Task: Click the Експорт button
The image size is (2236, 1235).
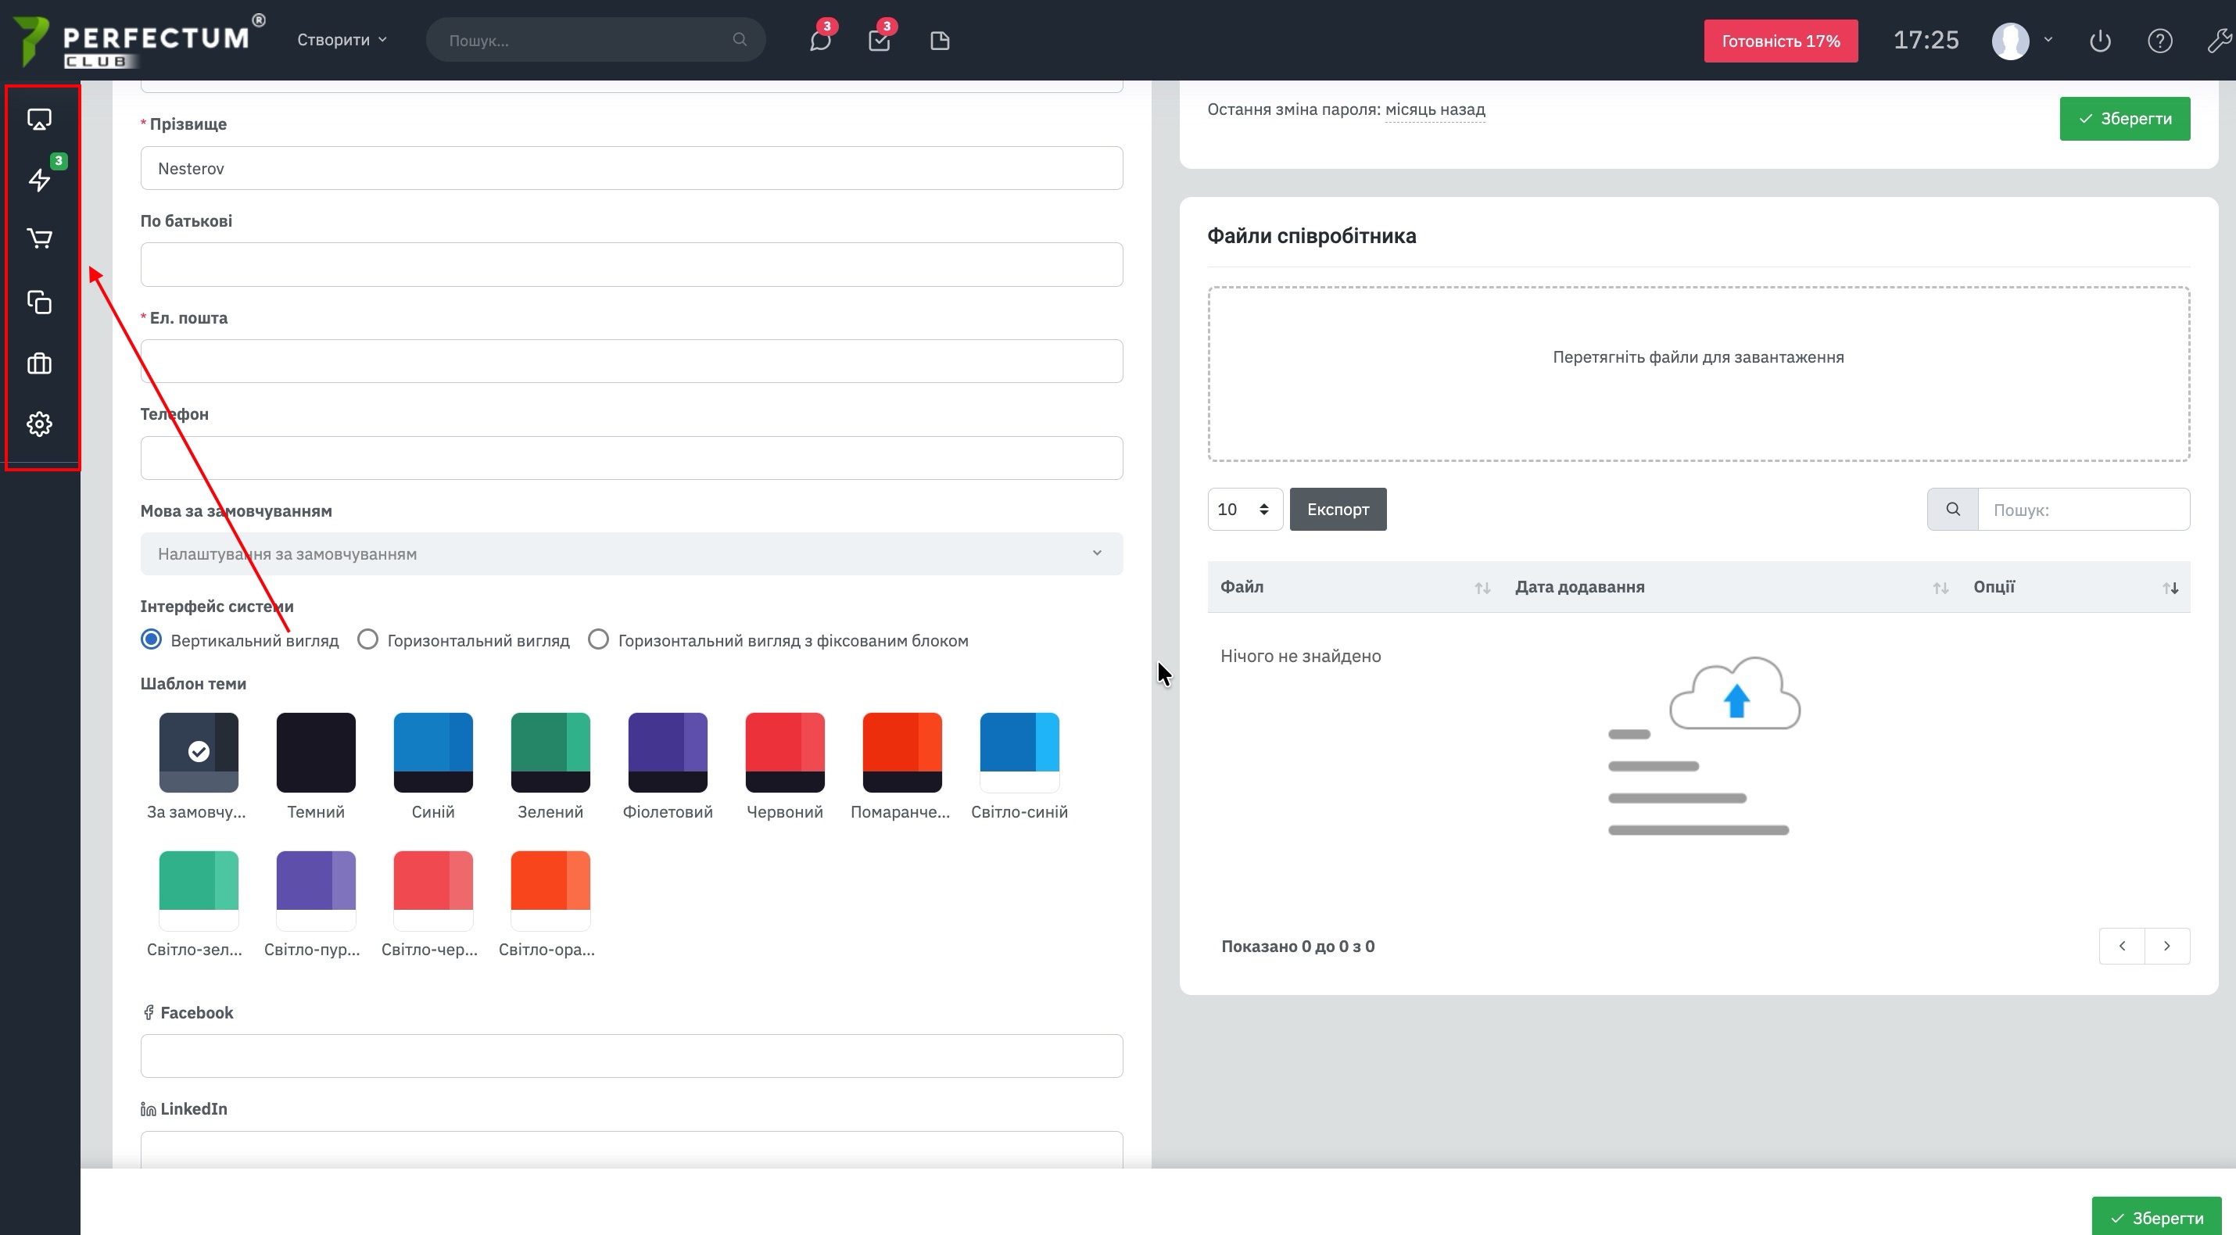Action: click(x=1338, y=510)
